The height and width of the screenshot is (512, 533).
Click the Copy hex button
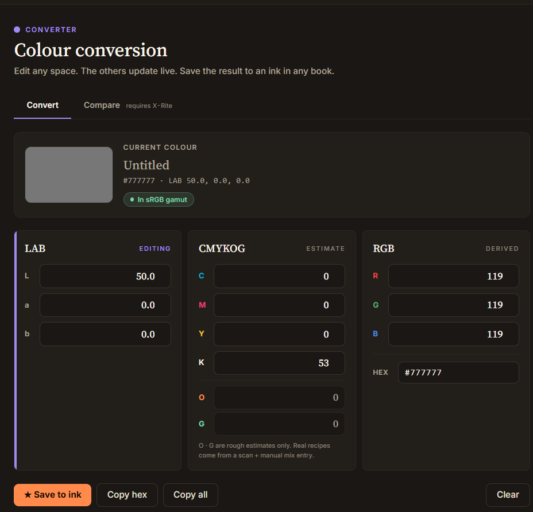[127, 495]
